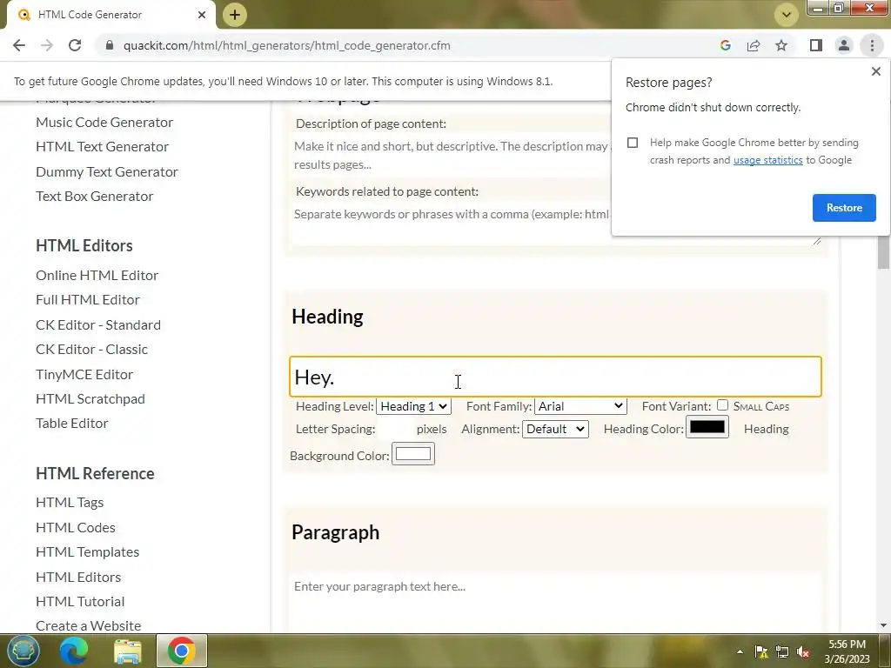Open Music Code Generator link
891x668 pixels.
104,122
